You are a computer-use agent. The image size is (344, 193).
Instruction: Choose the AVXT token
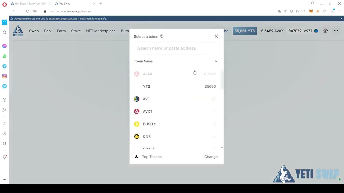point(175,112)
